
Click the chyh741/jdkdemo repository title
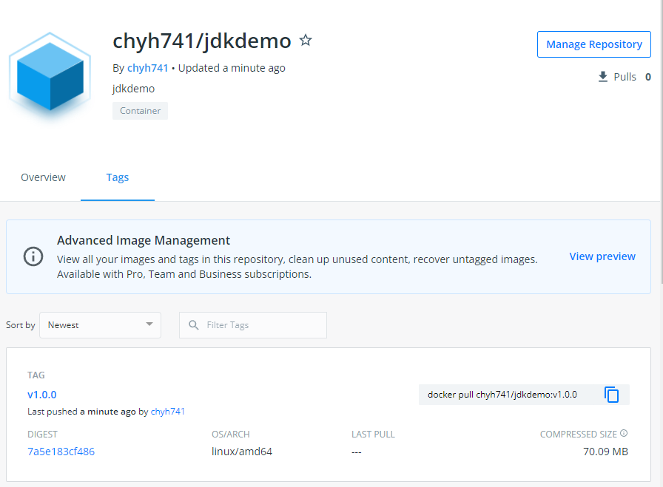coord(202,41)
